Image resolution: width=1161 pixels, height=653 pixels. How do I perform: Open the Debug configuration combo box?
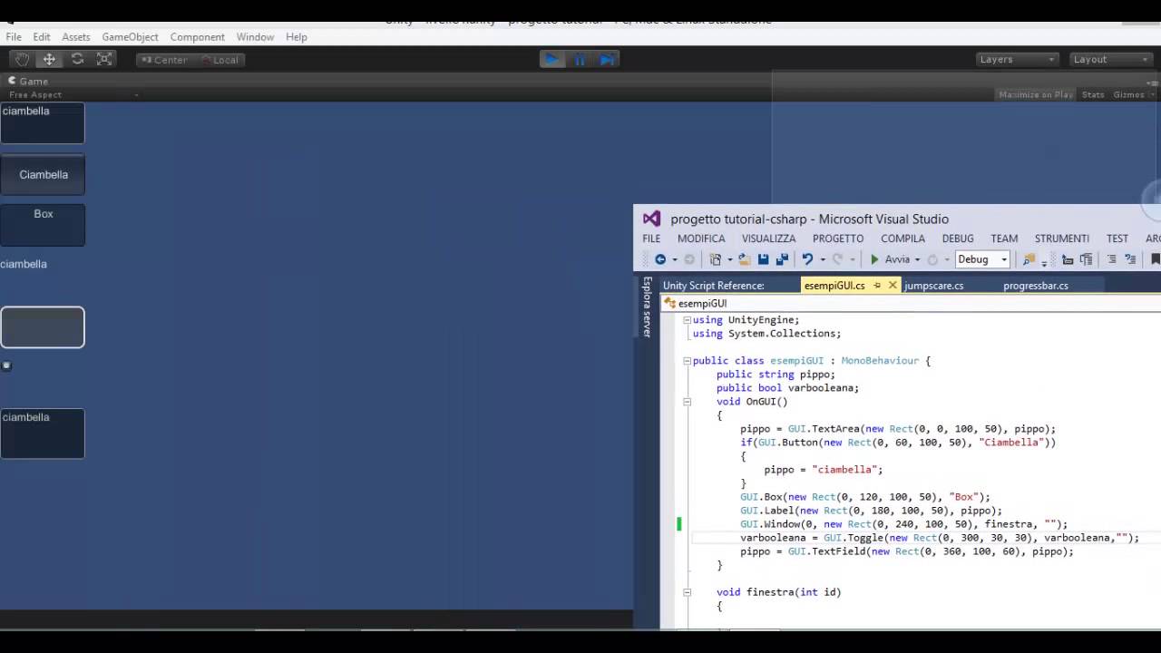click(982, 259)
